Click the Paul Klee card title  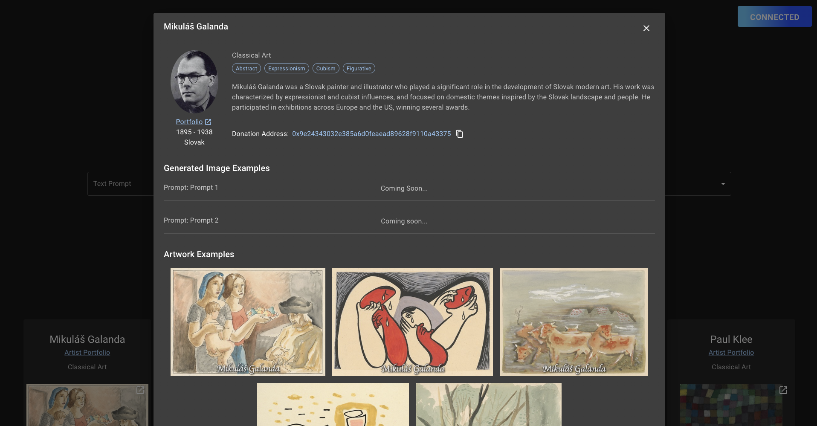731,339
